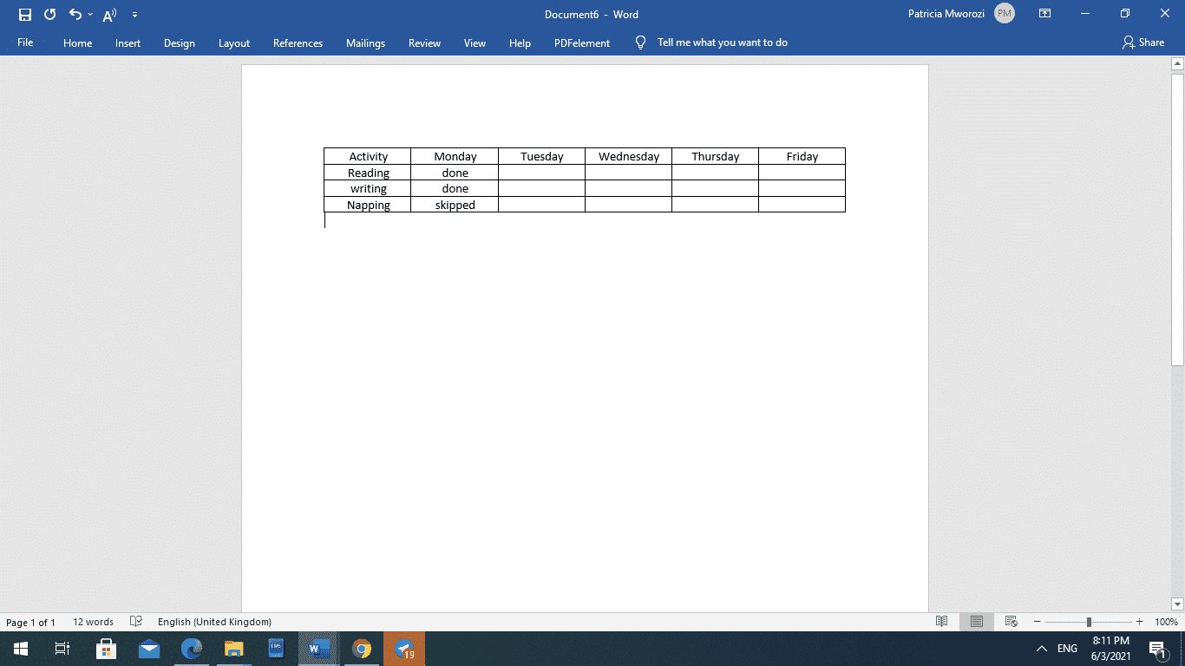Click the Tuesday header cell
The width and height of the screenshot is (1185, 666).
[541, 156]
